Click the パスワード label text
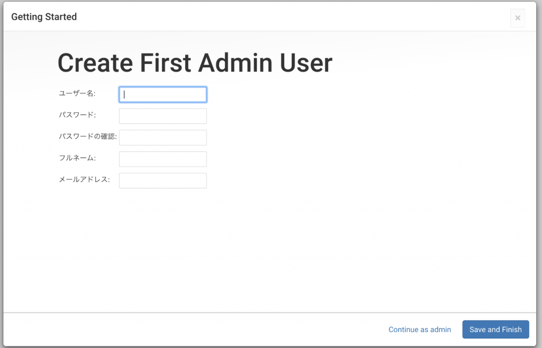The image size is (542, 348). pos(77,115)
